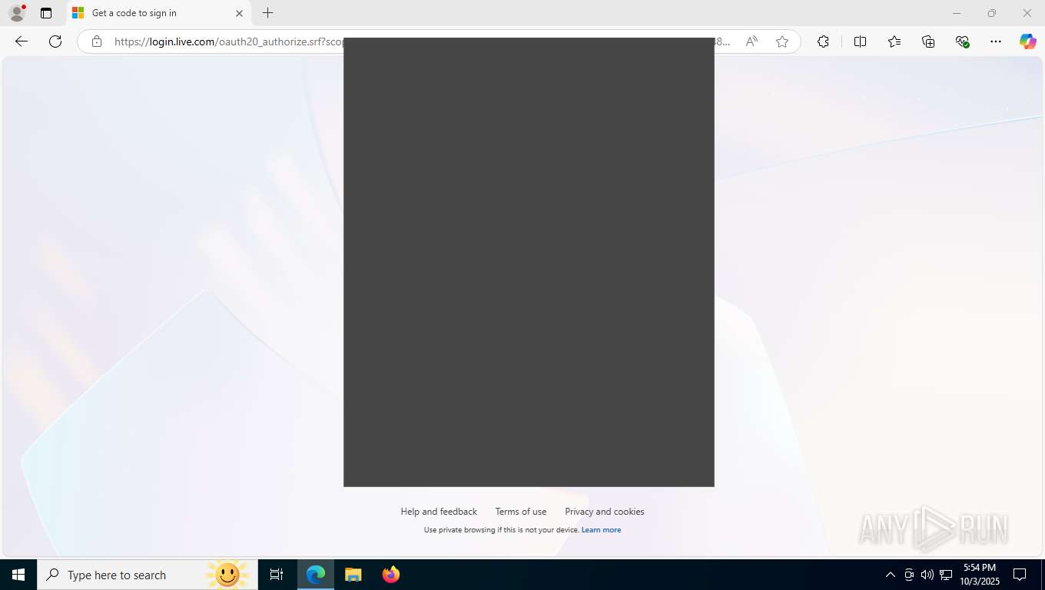
Task: Click the Learn more link
Action: point(601,530)
